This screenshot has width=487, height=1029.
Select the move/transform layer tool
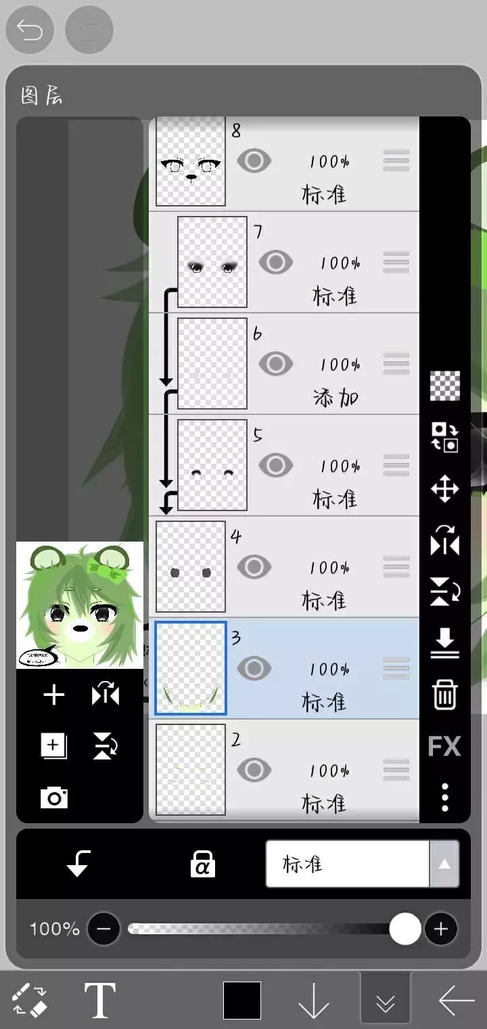point(444,489)
